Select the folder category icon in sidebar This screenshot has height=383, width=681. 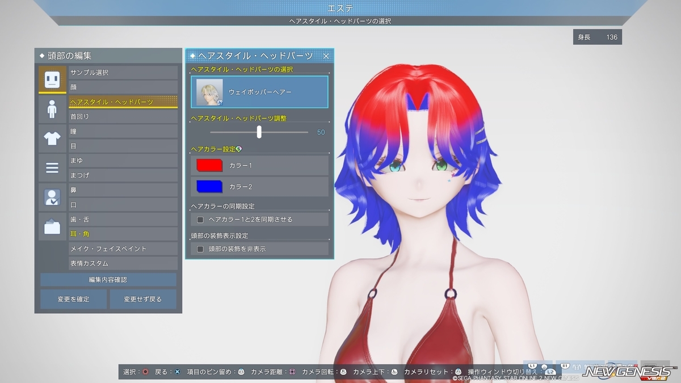coord(52,227)
